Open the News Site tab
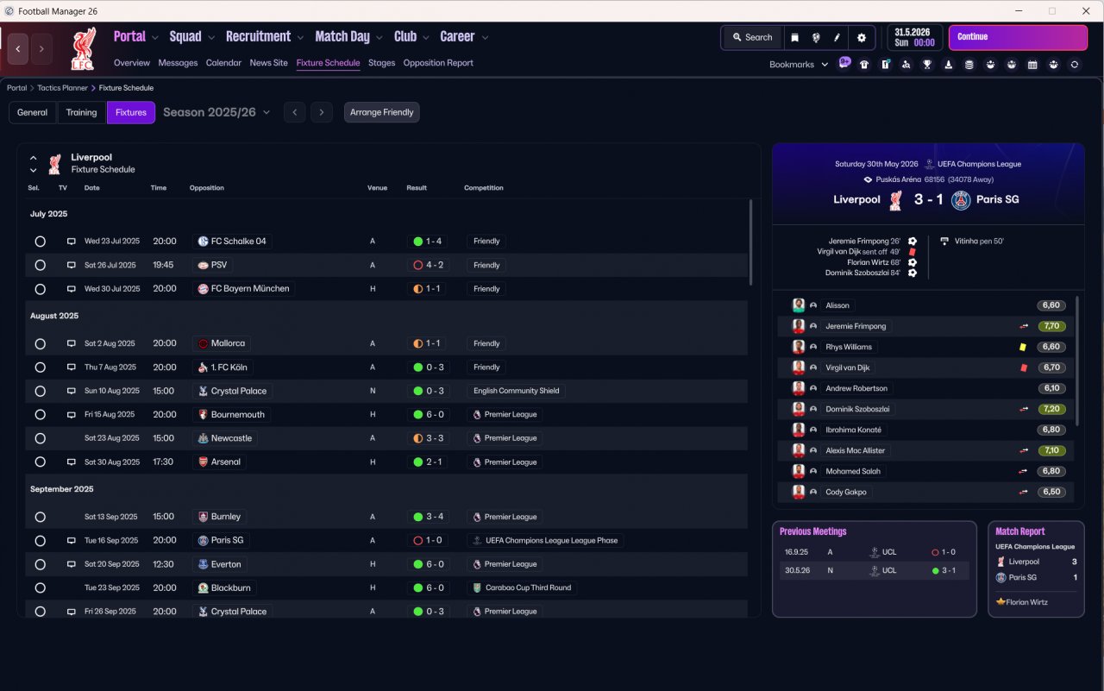 [x=268, y=63]
